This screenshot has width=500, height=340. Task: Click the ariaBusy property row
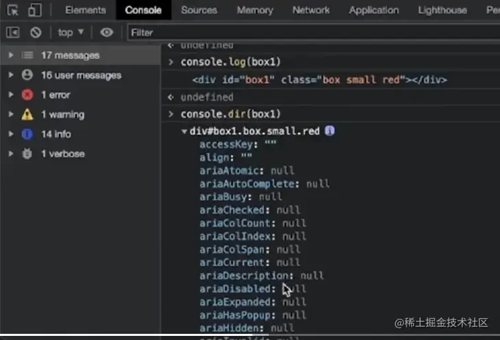[x=241, y=197]
